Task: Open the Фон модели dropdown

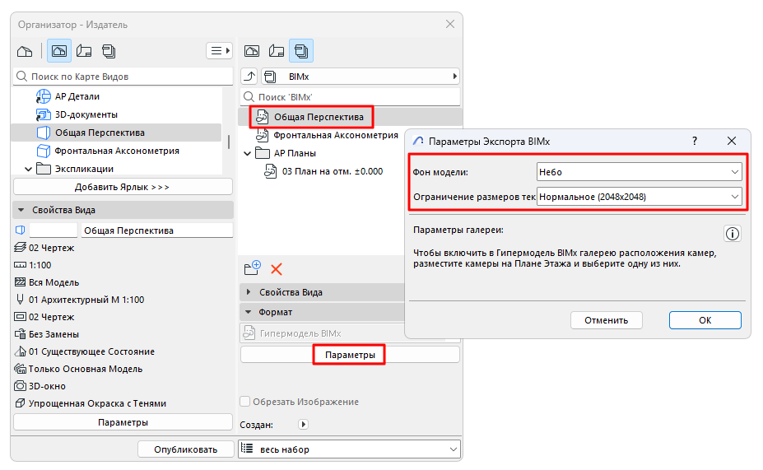Action: pos(640,172)
